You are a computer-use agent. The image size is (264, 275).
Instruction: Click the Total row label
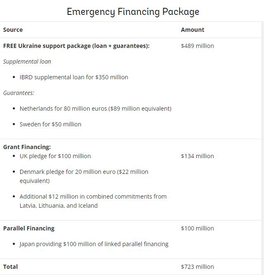pyautogui.click(x=10, y=267)
